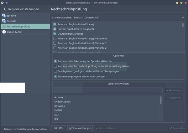Screen dimensions: 188x133
Task: Click the back arrow beside Regionaleinstellungen
Action: click(x=4, y=9)
